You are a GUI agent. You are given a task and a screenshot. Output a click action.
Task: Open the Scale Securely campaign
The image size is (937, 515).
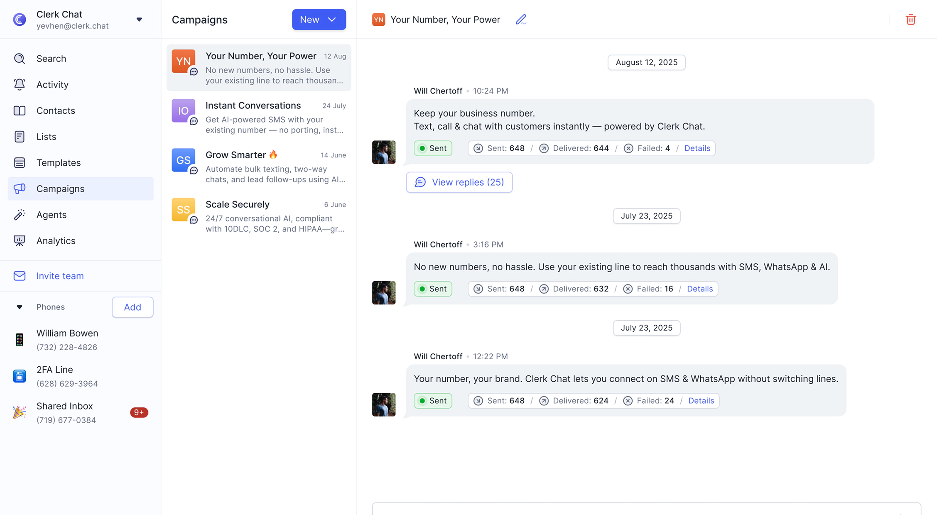point(259,216)
